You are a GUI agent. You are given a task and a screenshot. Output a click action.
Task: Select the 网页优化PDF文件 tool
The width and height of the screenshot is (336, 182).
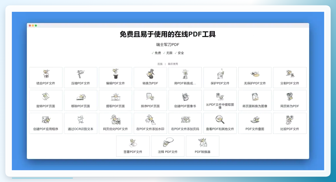[x=115, y=123]
